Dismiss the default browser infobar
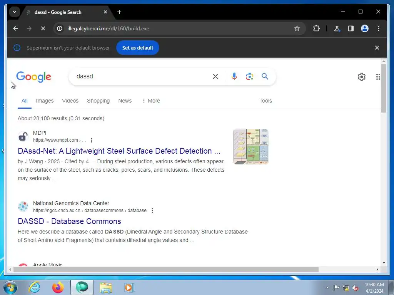 coord(377,48)
